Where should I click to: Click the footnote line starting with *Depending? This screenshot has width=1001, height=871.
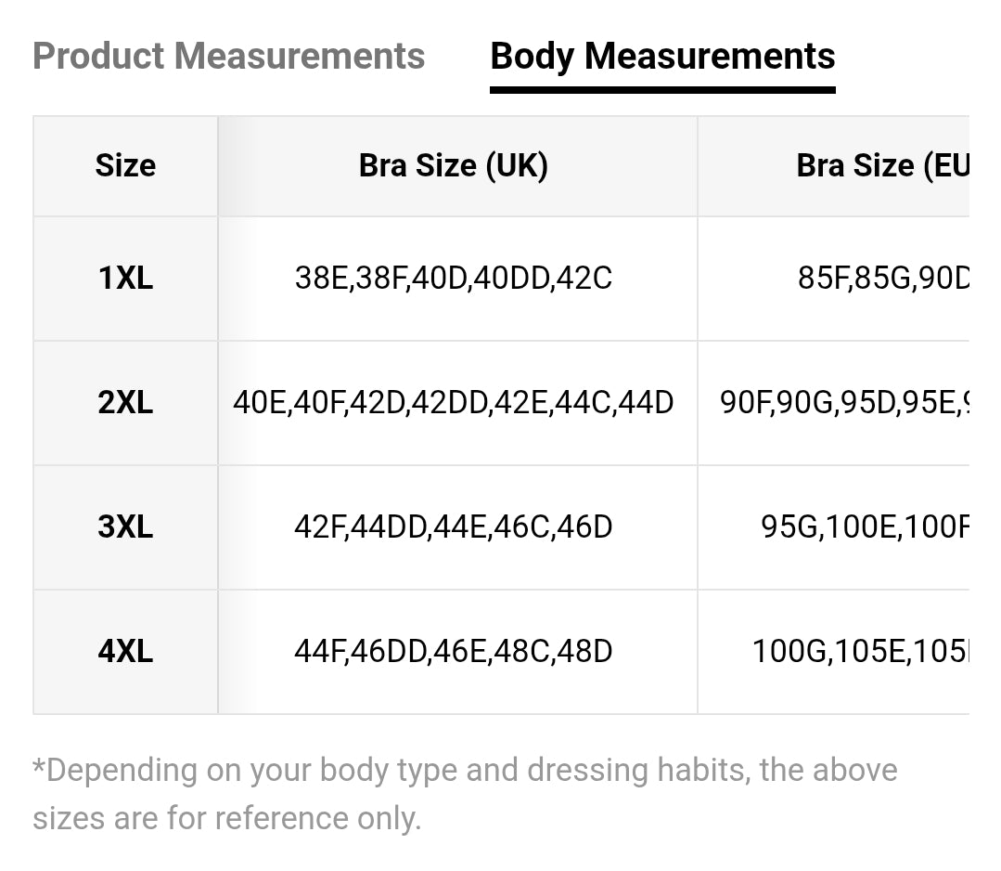point(465,771)
